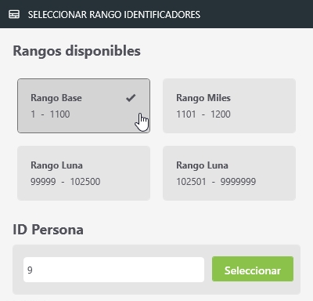Choose Rango Luna starting at 99999
Screen dimensions: 313x301
point(84,173)
